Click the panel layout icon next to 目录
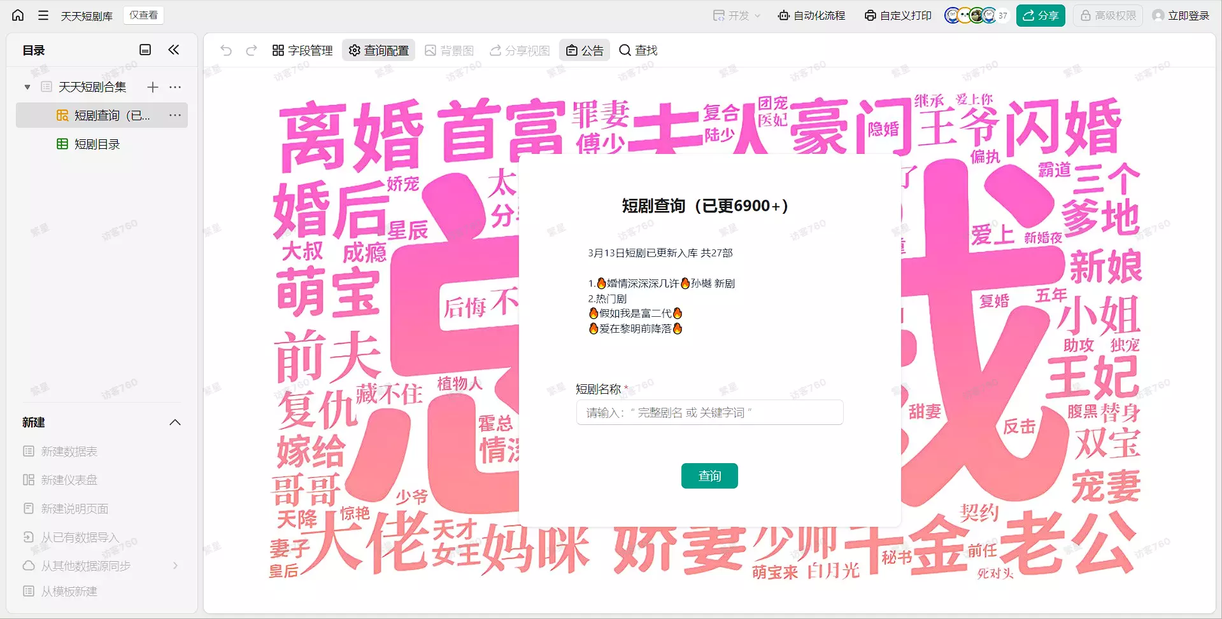Viewport: 1222px width, 619px height. click(145, 50)
